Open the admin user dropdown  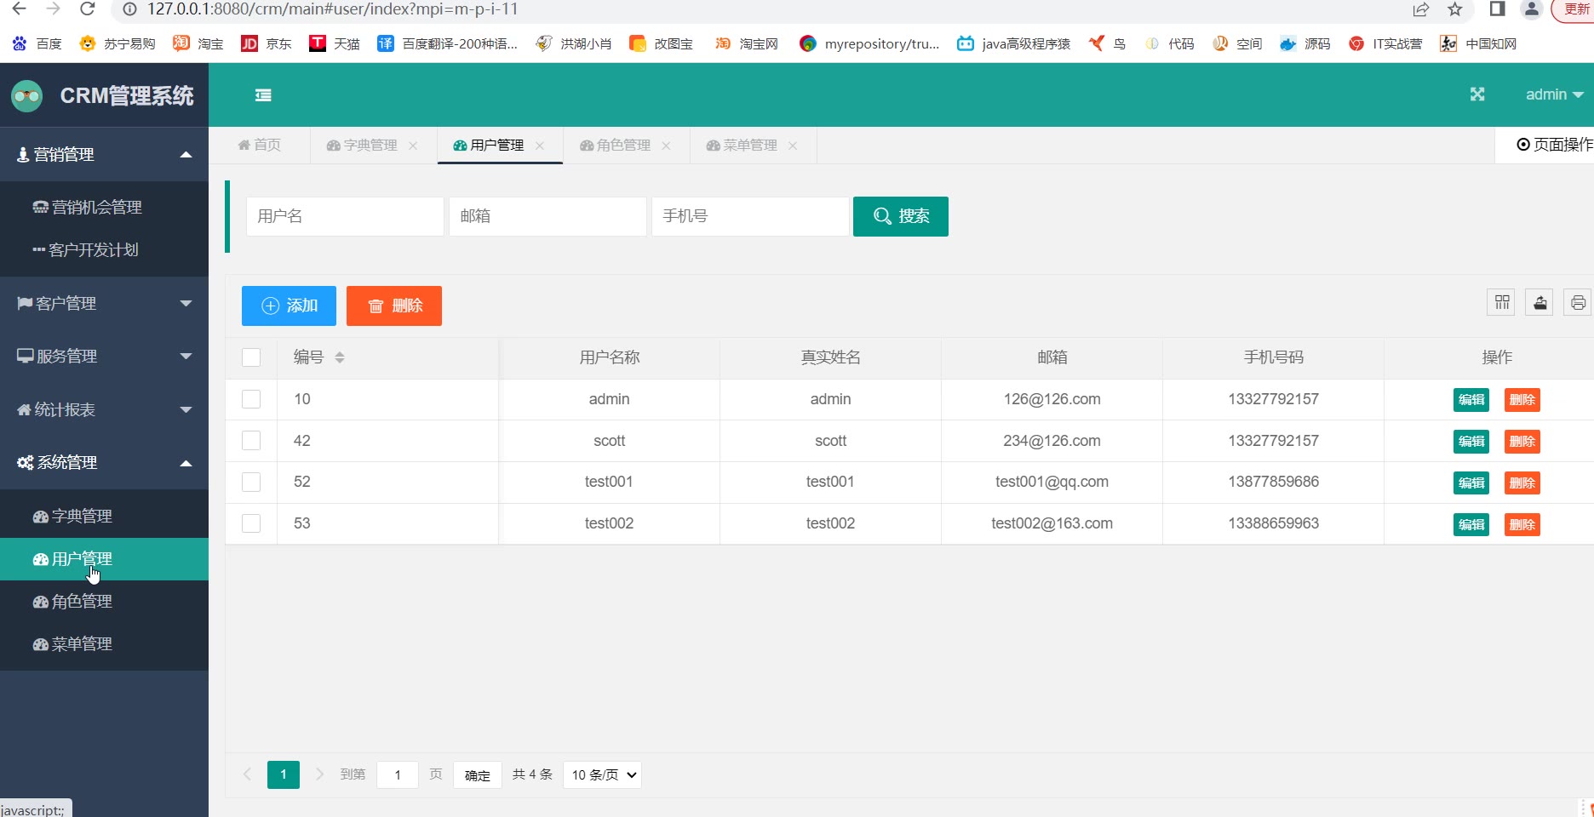pos(1554,94)
